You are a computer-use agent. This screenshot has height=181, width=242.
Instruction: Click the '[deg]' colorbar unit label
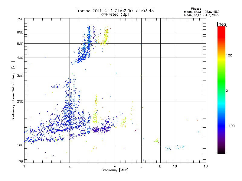(x=222, y=24)
